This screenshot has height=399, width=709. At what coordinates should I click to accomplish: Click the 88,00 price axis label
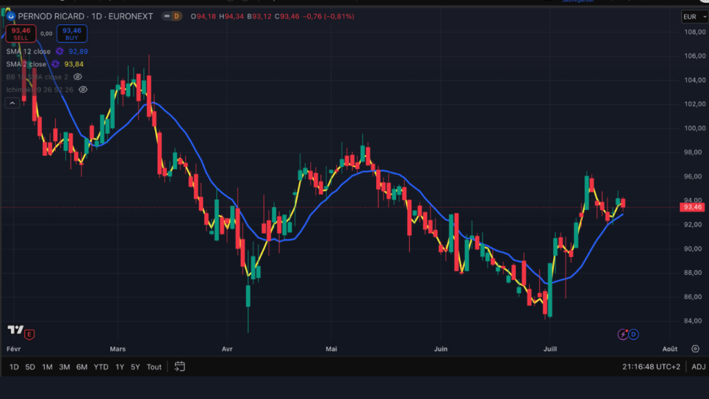693,273
